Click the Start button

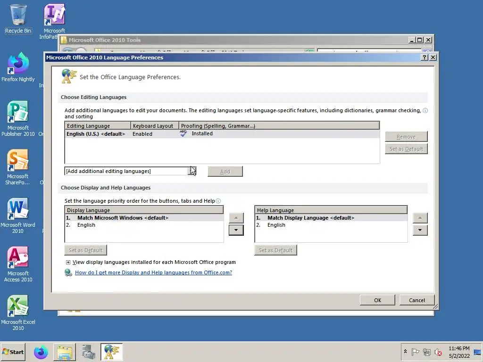13,352
